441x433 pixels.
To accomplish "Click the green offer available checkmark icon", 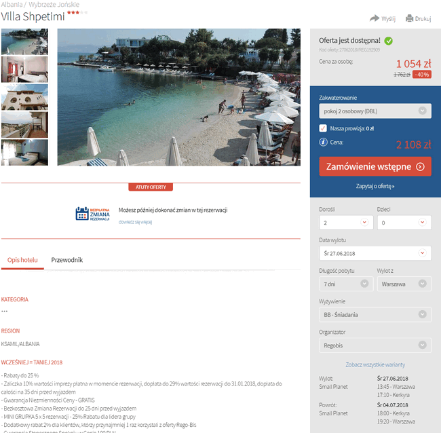I will (388, 41).
